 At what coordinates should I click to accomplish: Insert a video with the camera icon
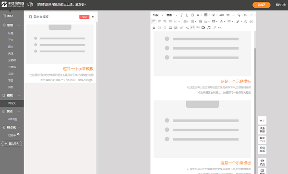click(204, 27)
